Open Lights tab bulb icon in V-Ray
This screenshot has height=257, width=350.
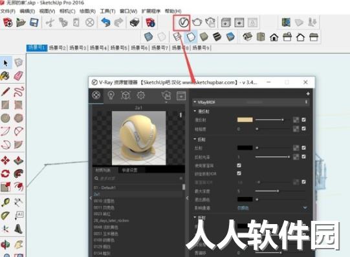111,96
